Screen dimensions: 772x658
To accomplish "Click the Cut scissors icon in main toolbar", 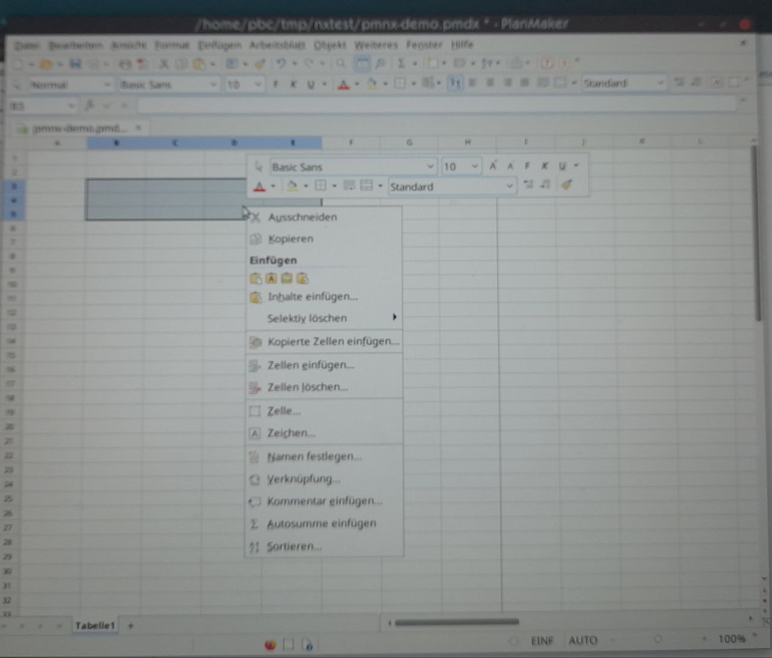I will (163, 63).
